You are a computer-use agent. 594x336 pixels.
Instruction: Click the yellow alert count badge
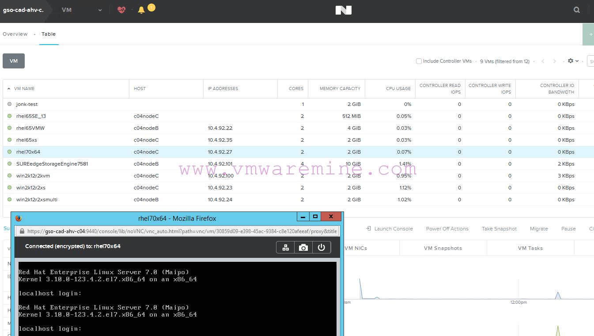[x=151, y=7]
